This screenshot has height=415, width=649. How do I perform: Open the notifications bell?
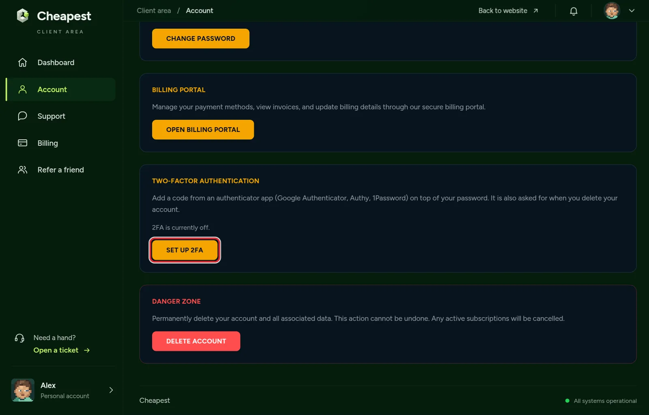click(574, 11)
